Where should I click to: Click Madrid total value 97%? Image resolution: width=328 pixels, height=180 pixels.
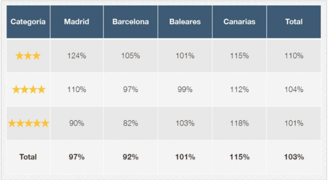tap(77, 157)
